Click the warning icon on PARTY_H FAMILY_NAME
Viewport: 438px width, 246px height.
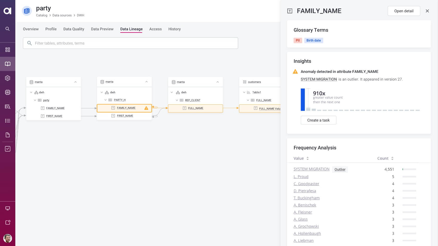point(146,108)
